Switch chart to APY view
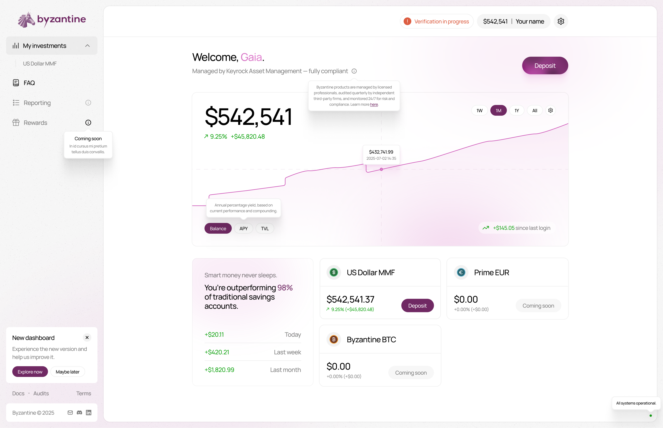 click(243, 229)
